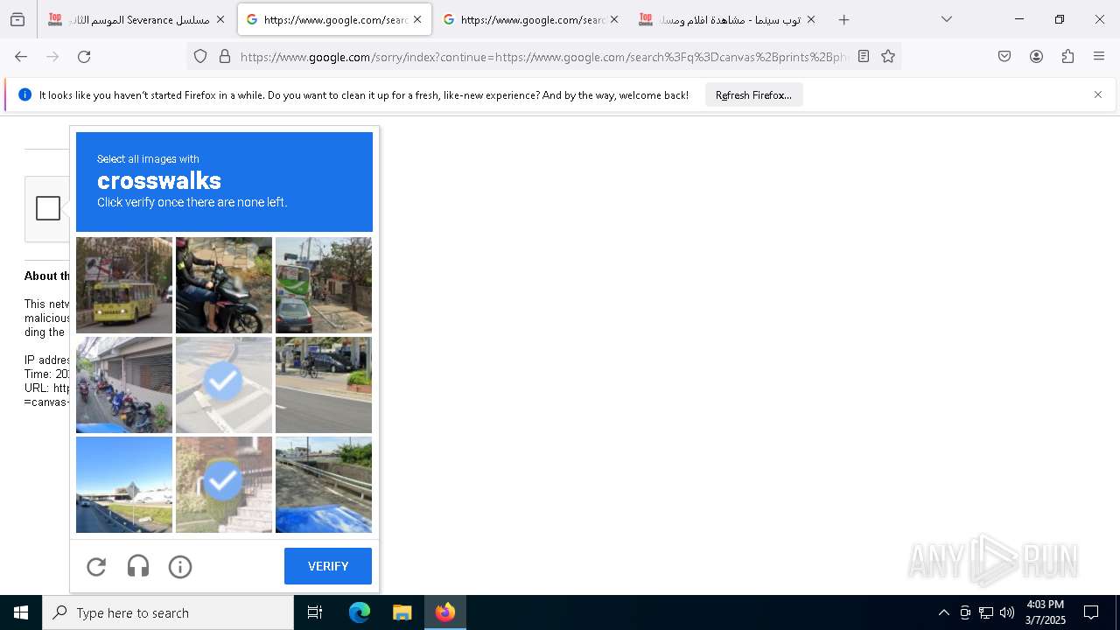Open network status tray icon
This screenshot has width=1120, height=630.
[x=986, y=612]
